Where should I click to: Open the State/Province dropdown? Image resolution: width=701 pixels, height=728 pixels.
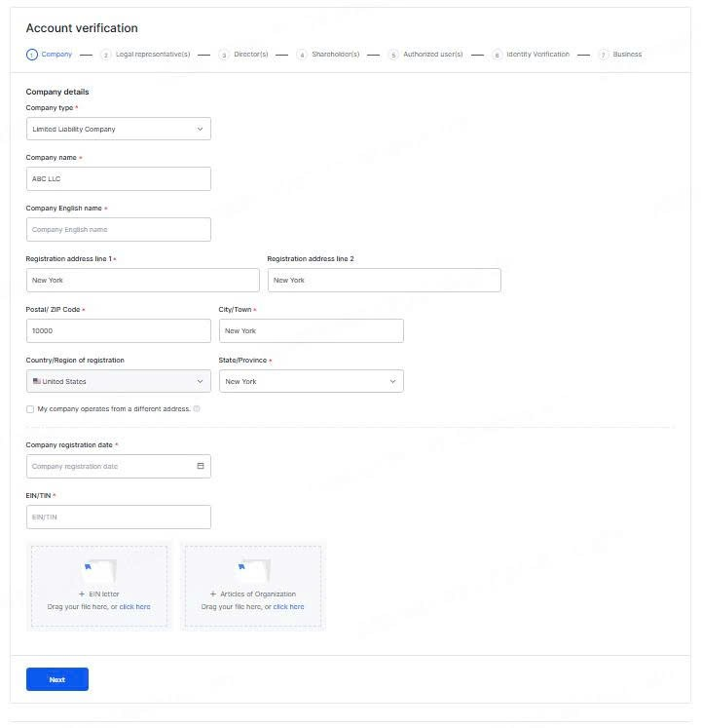point(311,381)
